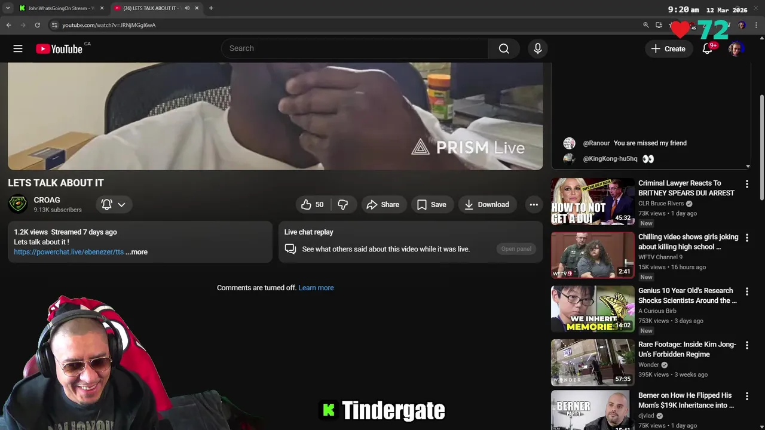Open @KingKong-hu5hq chat commenter avatar
Screen dimensions: 765x430
pyautogui.click(x=570, y=159)
